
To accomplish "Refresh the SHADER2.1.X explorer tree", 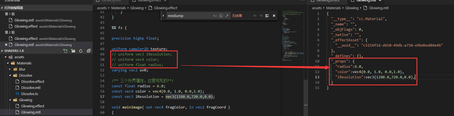I will point(81,51).
